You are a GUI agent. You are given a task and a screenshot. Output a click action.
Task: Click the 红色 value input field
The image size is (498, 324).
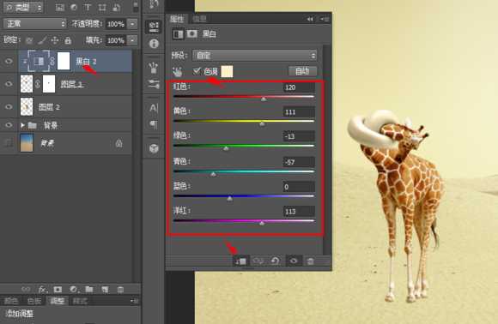click(x=299, y=87)
